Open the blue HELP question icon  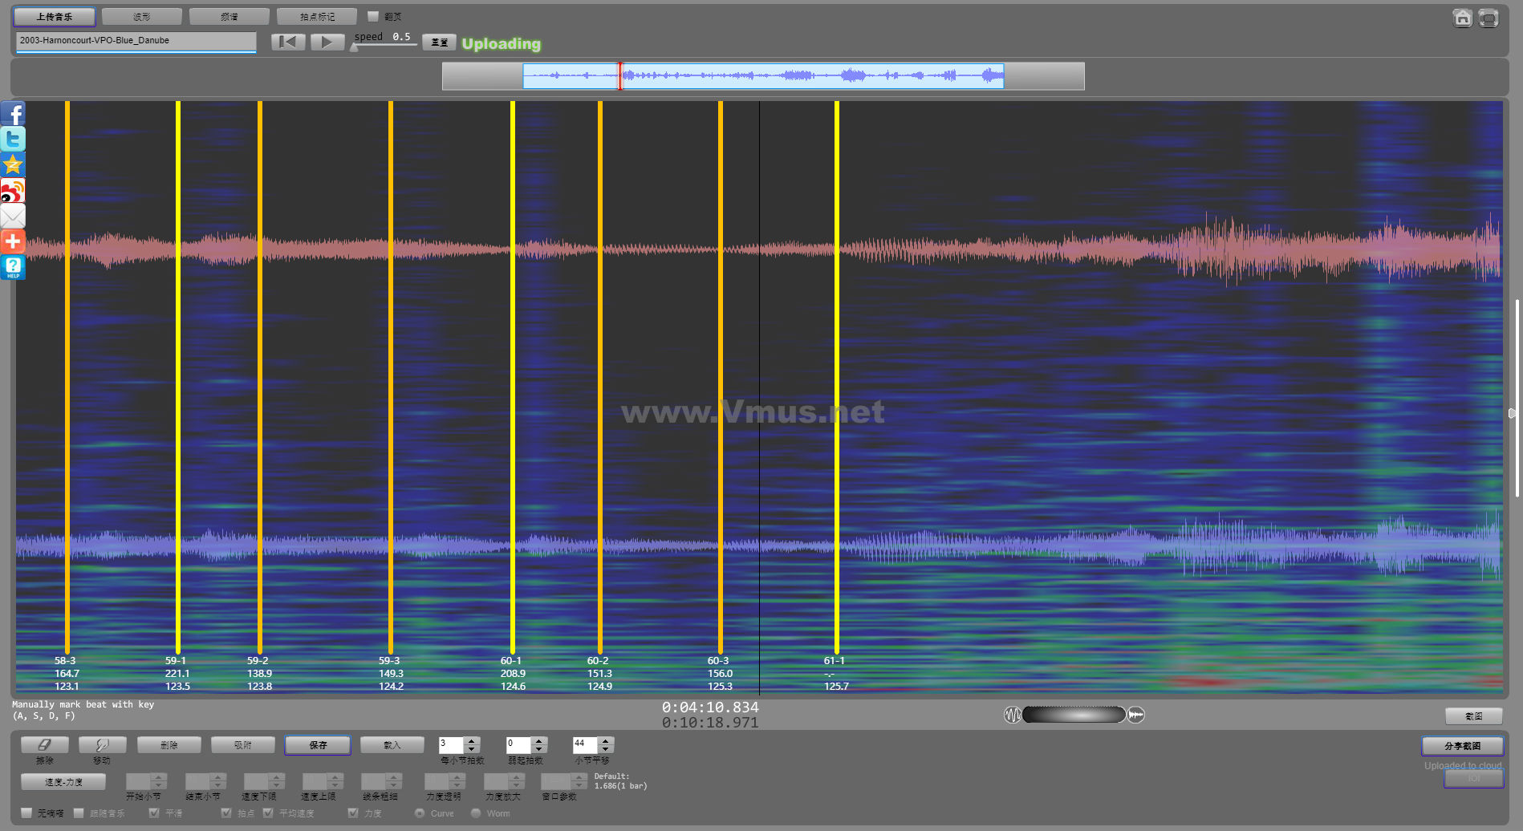13,267
